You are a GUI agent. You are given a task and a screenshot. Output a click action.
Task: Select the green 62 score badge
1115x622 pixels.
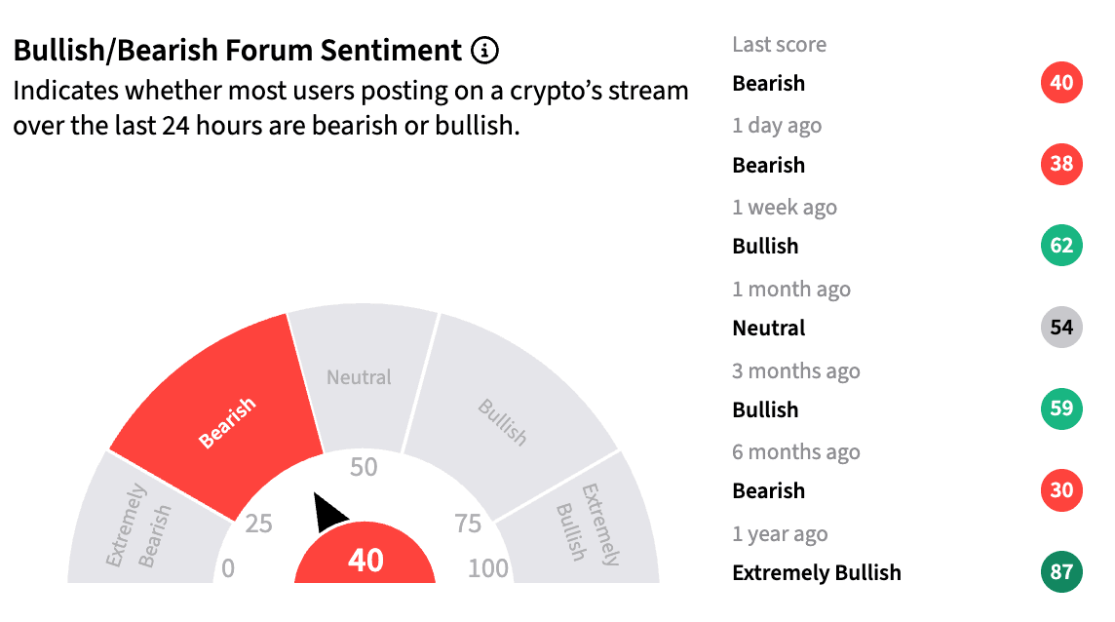pos(1061,246)
